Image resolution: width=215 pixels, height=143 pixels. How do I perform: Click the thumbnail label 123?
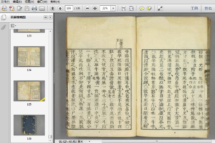[x=29, y=36]
